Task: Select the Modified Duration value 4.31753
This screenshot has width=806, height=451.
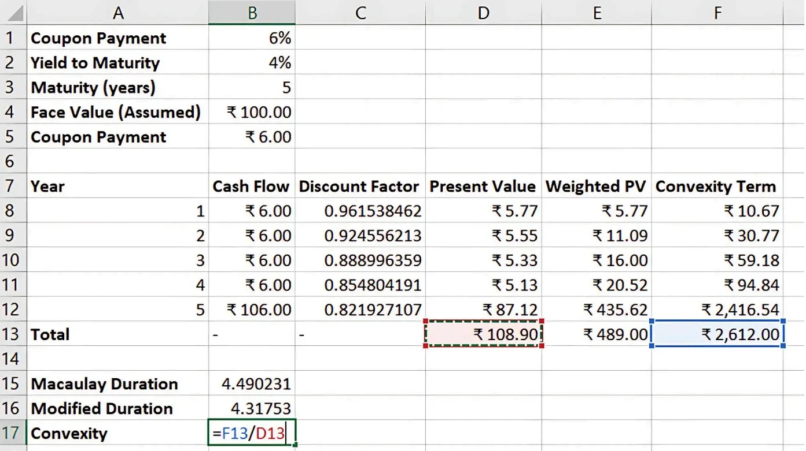Action: (x=252, y=409)
